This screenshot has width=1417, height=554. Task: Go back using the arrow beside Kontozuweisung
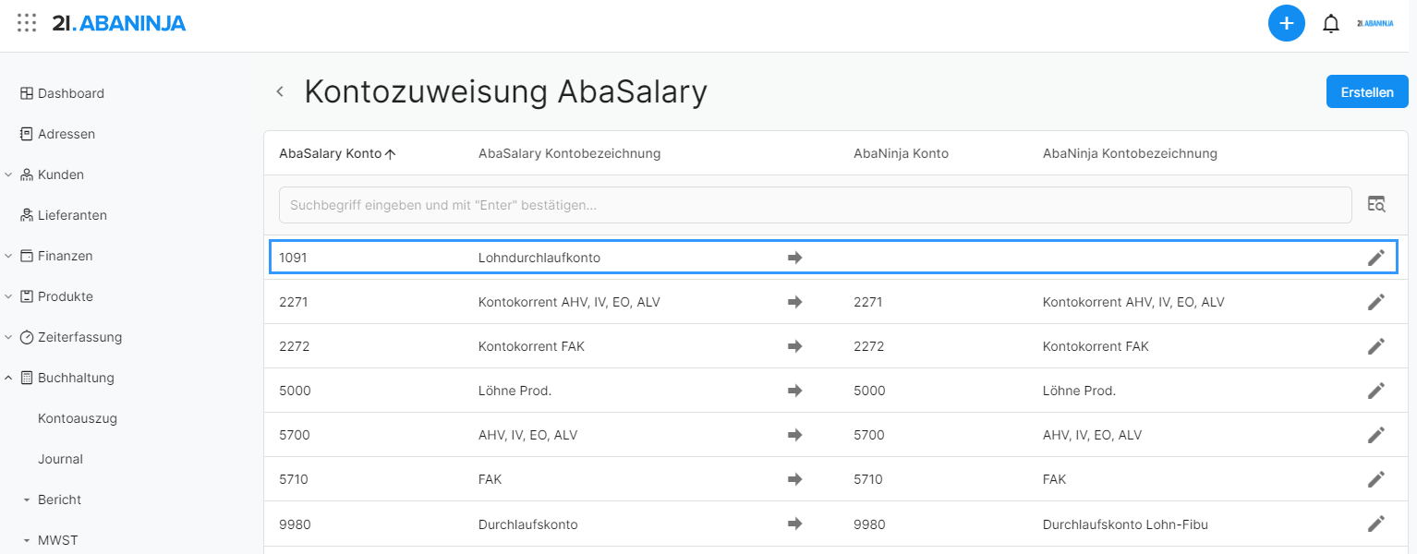pyautogui.click(x=280, y=91)
